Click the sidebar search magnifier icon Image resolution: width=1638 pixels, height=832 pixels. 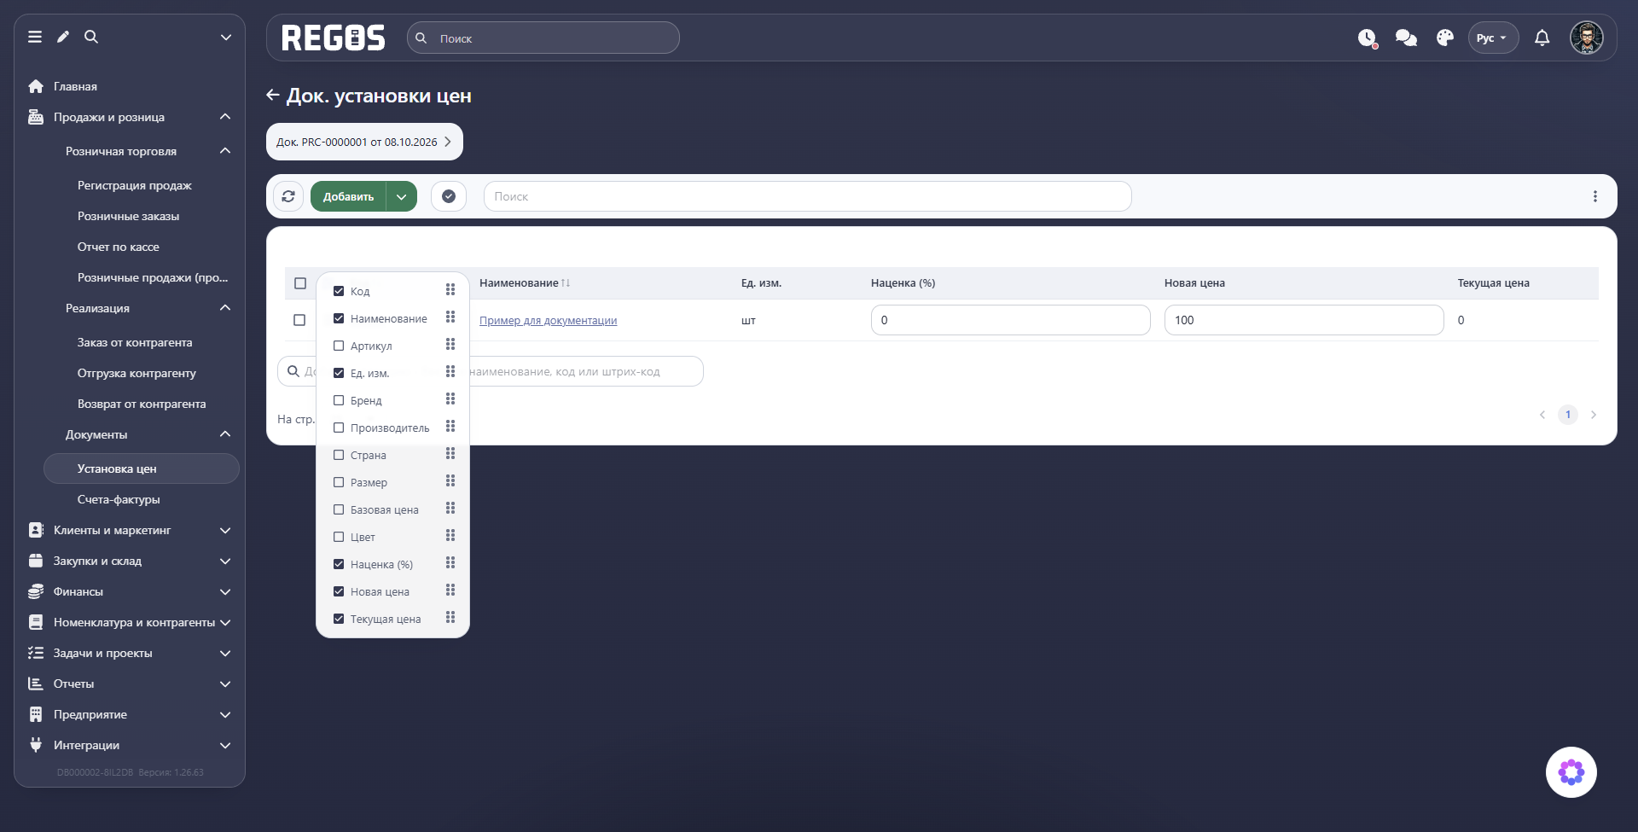(91, 37)
